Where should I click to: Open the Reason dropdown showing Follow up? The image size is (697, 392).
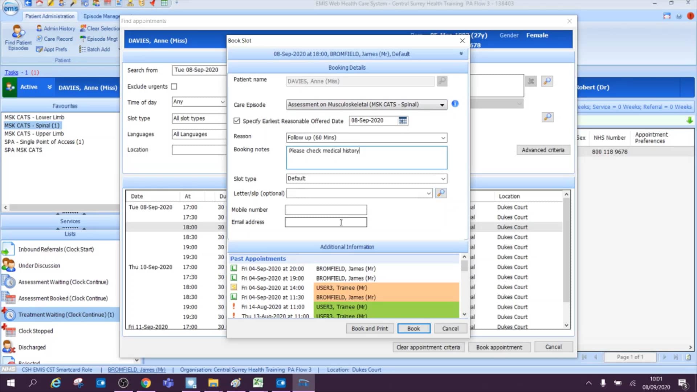click(x=443, y=138)
